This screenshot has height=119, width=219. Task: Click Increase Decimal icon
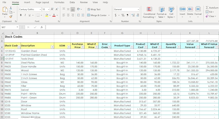(x=133, y=15)
